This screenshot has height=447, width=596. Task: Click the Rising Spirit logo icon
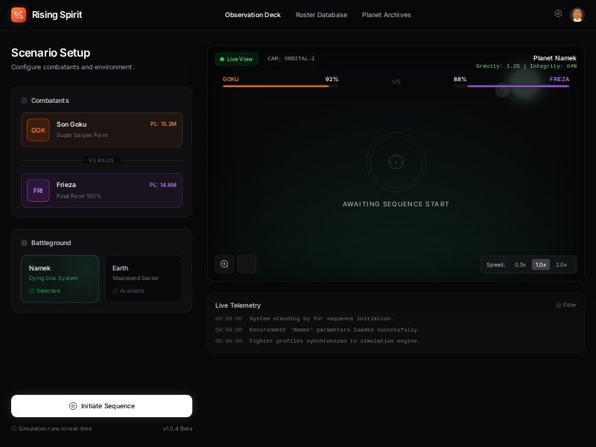pyautogui.click(x=19, y=15)
